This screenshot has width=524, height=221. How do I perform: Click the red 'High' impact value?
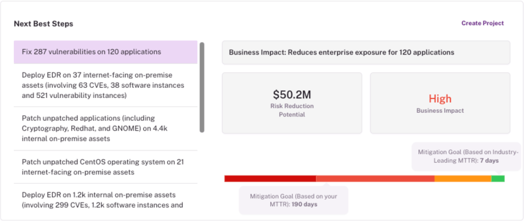point(440,99)
